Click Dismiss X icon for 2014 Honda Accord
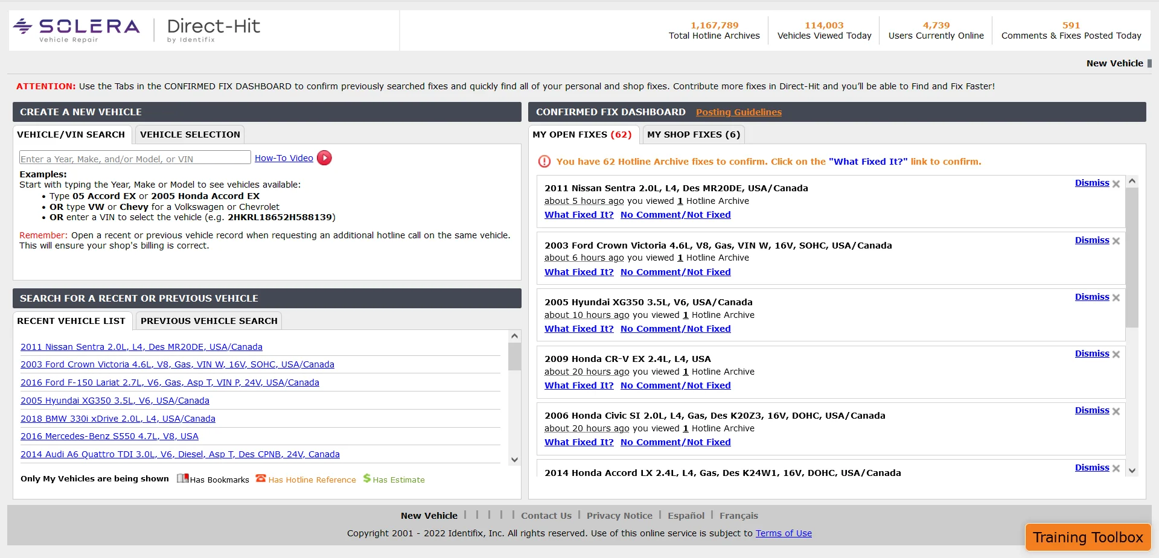1159x558 pixels. tap(1116, 469)
